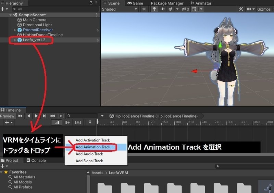274x193 pixels.
Task: Switch to the Game tab
Action: coord(135,3)
